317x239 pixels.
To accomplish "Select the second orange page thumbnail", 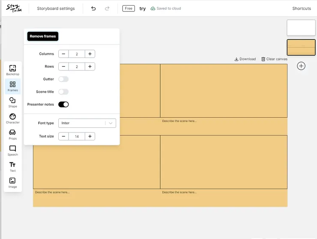I will 301,47.
